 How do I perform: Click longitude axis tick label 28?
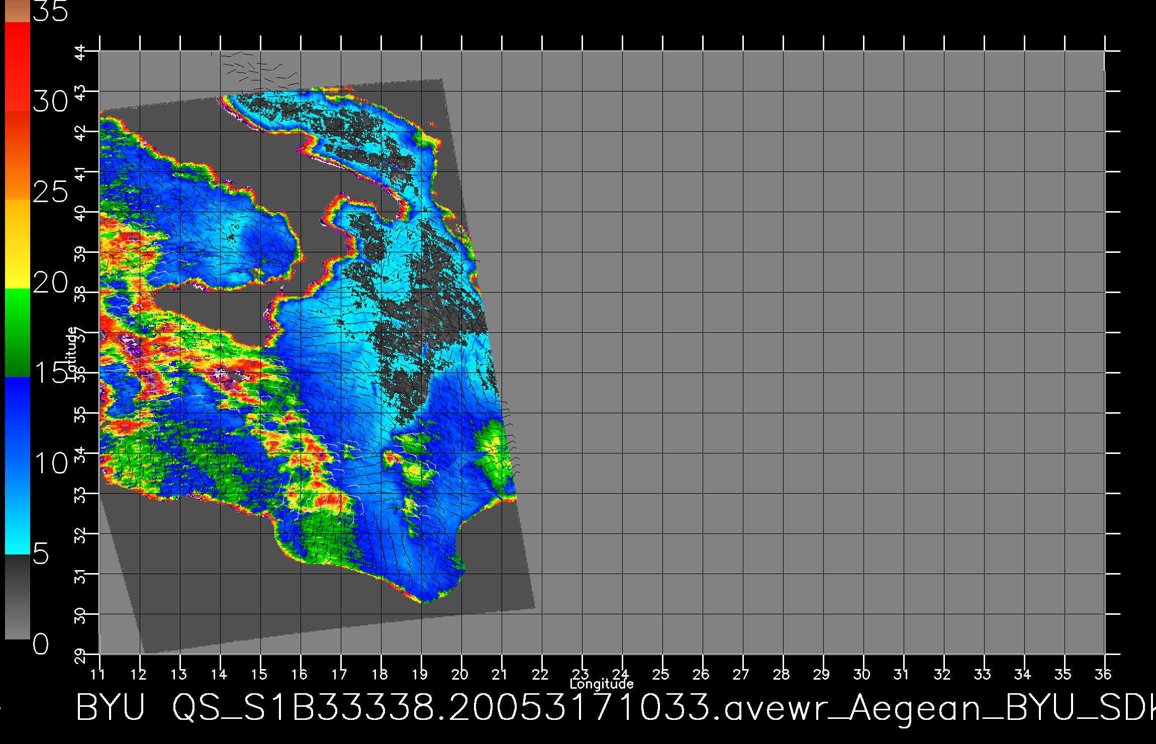(782, 674)
